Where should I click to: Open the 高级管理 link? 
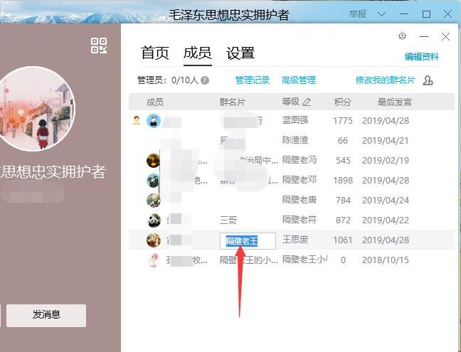click(x=298, y=80)
